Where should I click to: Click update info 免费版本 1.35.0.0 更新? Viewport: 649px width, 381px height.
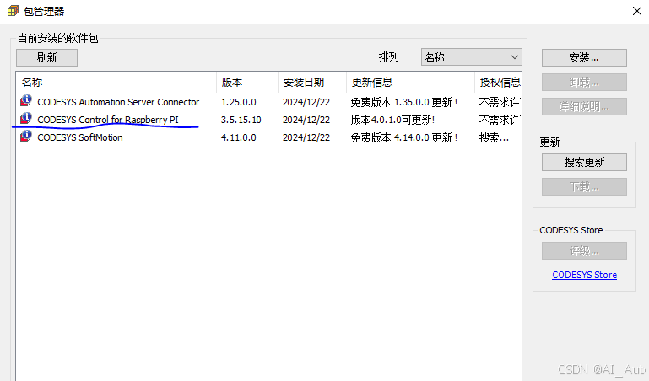coord(404,102)
